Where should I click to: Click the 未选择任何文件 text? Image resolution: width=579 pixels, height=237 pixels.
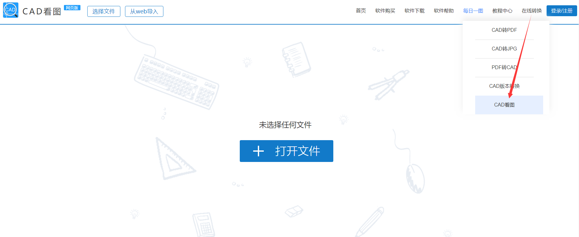point(285,125)
